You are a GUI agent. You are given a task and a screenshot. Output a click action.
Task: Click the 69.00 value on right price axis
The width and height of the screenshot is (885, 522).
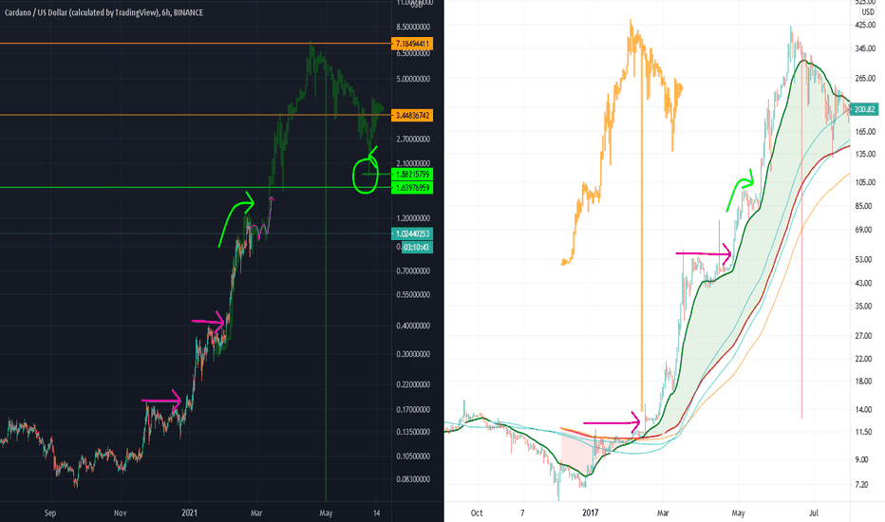coord(865,230)
